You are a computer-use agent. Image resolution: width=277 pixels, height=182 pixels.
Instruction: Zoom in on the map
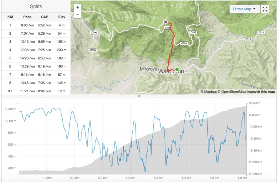point(78,7)
